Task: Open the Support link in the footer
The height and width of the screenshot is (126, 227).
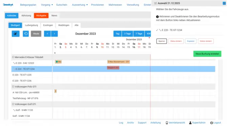Action: [142, 123]
